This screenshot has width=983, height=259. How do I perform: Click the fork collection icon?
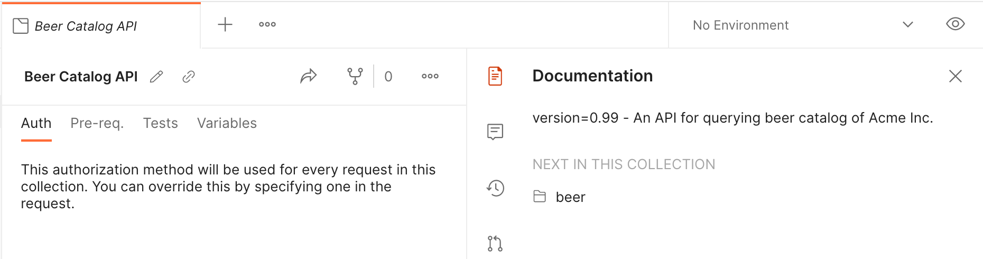pyautogui.click(x=355, y=76)
